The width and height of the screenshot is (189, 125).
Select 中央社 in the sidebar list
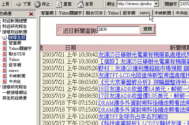[x=15, y=82]
